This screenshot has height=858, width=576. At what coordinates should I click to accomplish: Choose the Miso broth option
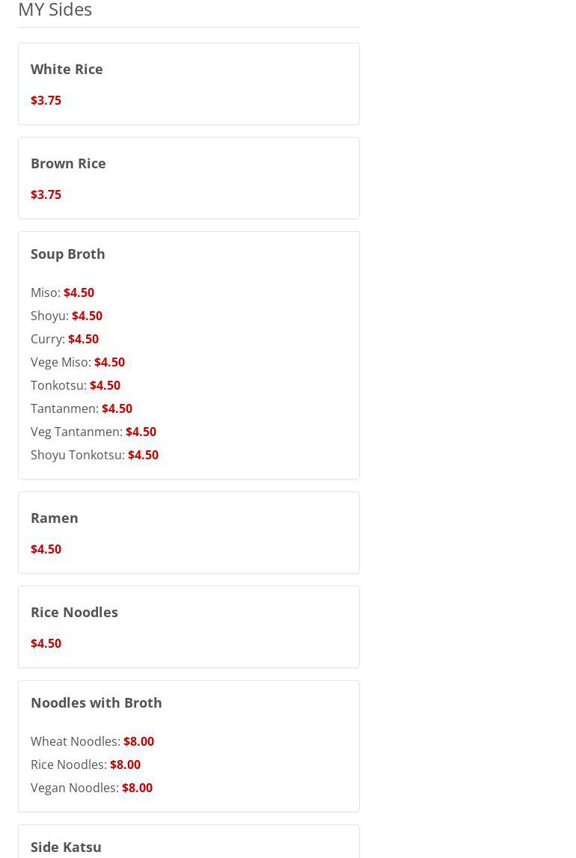pos(62,292)
